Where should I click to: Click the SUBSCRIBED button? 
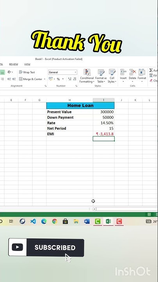click(x=46, y=248)
